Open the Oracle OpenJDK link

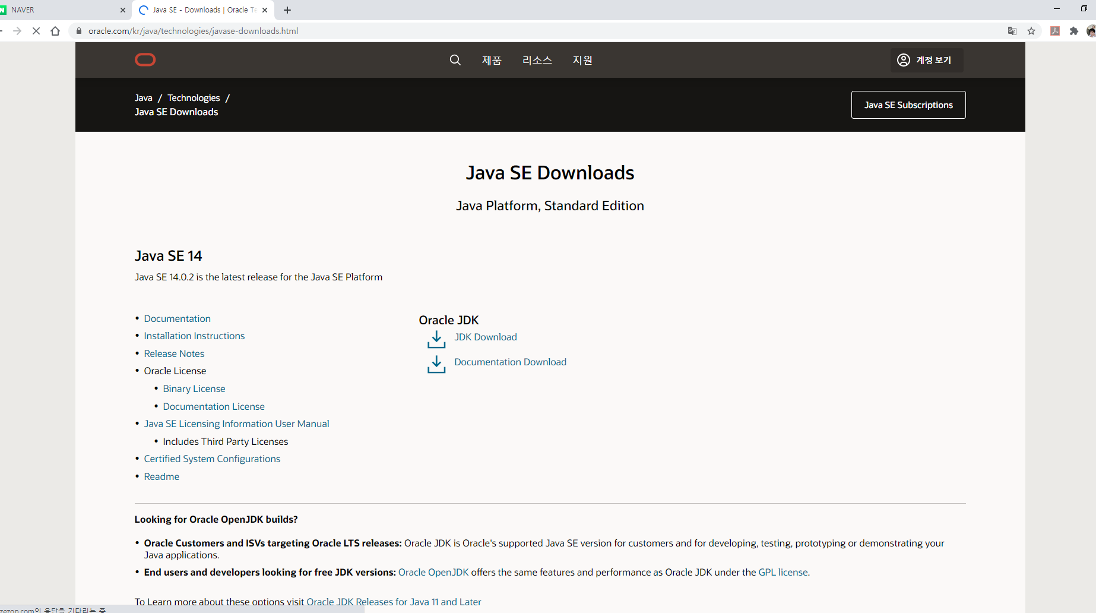click(433, 573)
